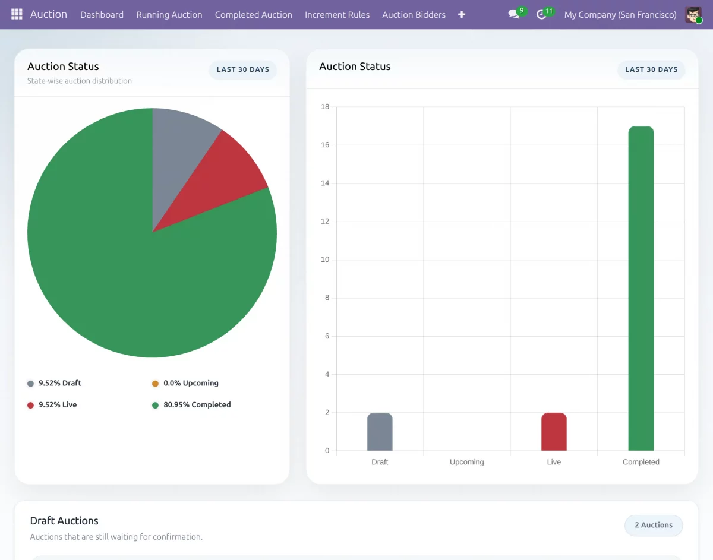
Task: Click the user avatar in top bar
Action: click(x=693, y=14)
